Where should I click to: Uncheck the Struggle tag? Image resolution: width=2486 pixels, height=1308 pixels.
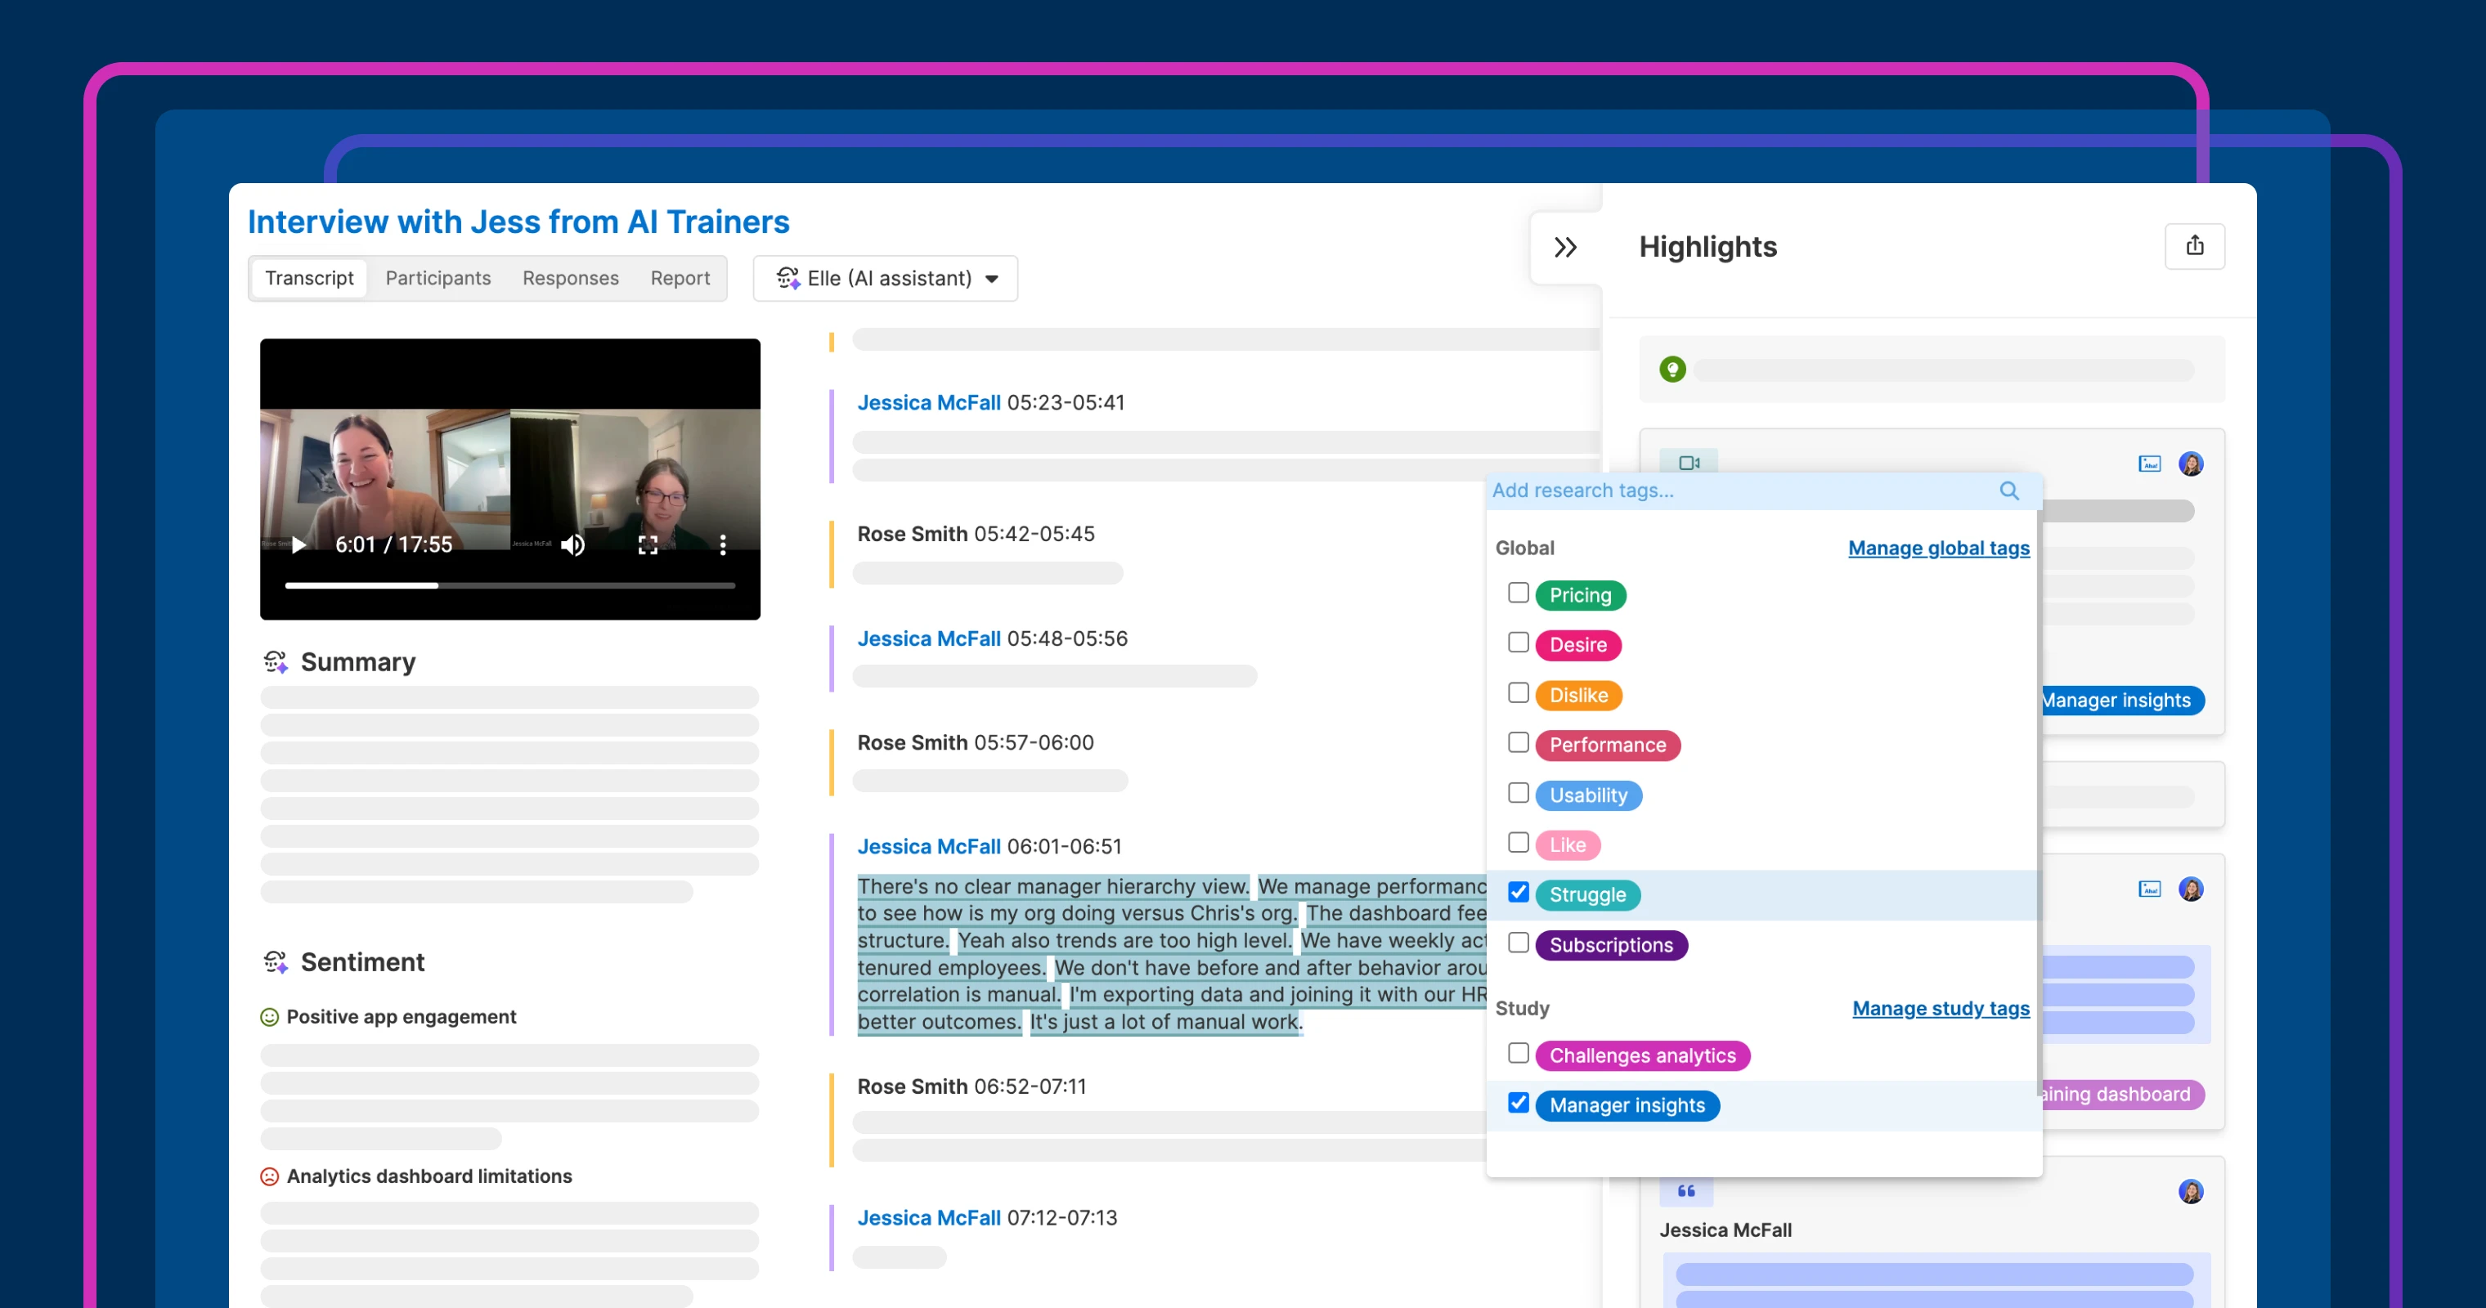1518,892
